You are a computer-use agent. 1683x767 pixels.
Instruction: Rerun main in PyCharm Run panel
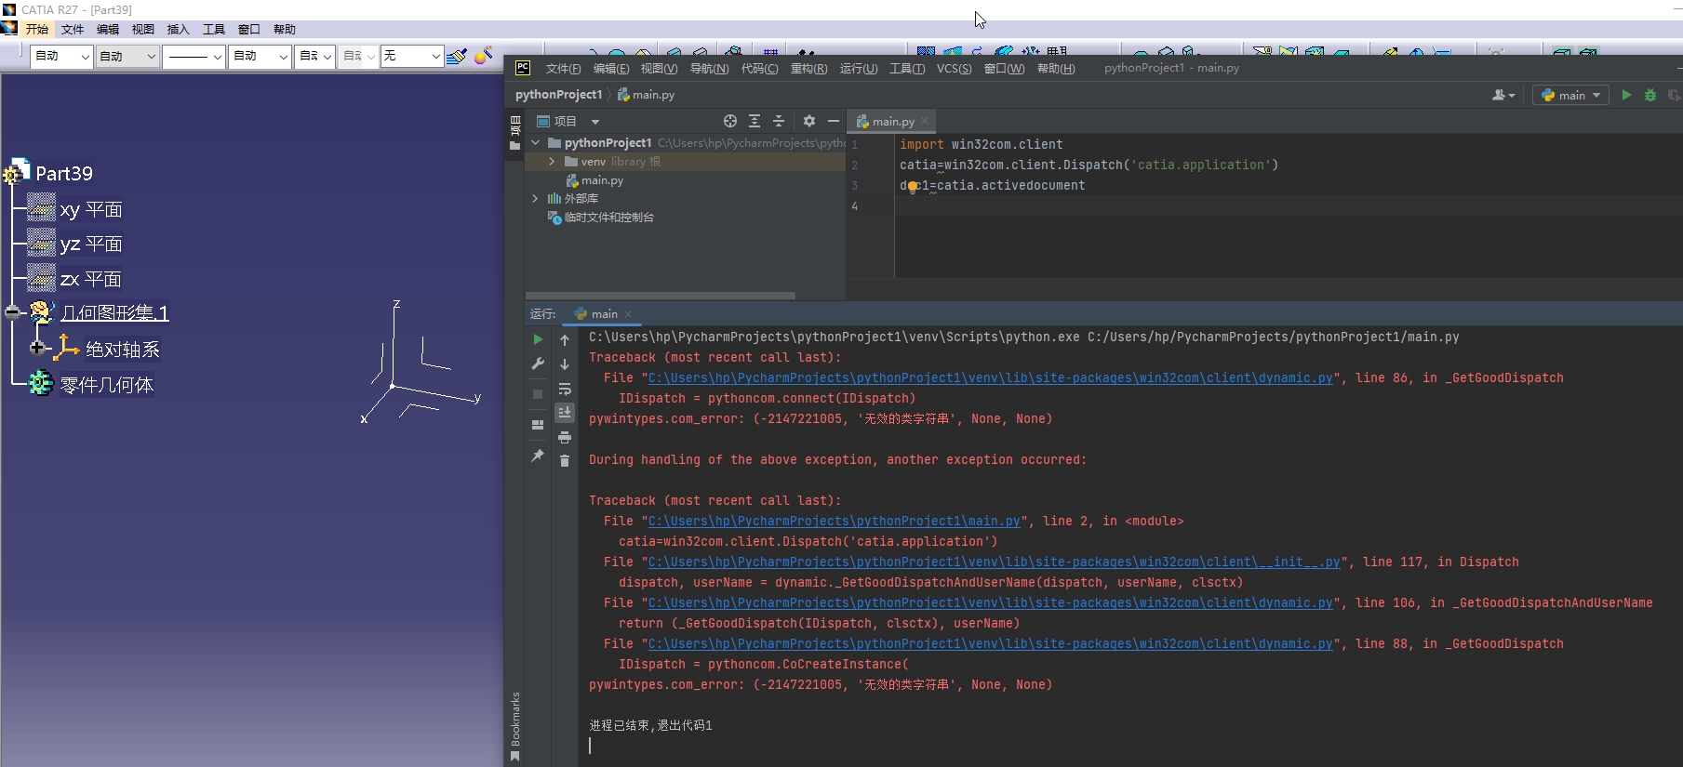click(x=538, y=339)
